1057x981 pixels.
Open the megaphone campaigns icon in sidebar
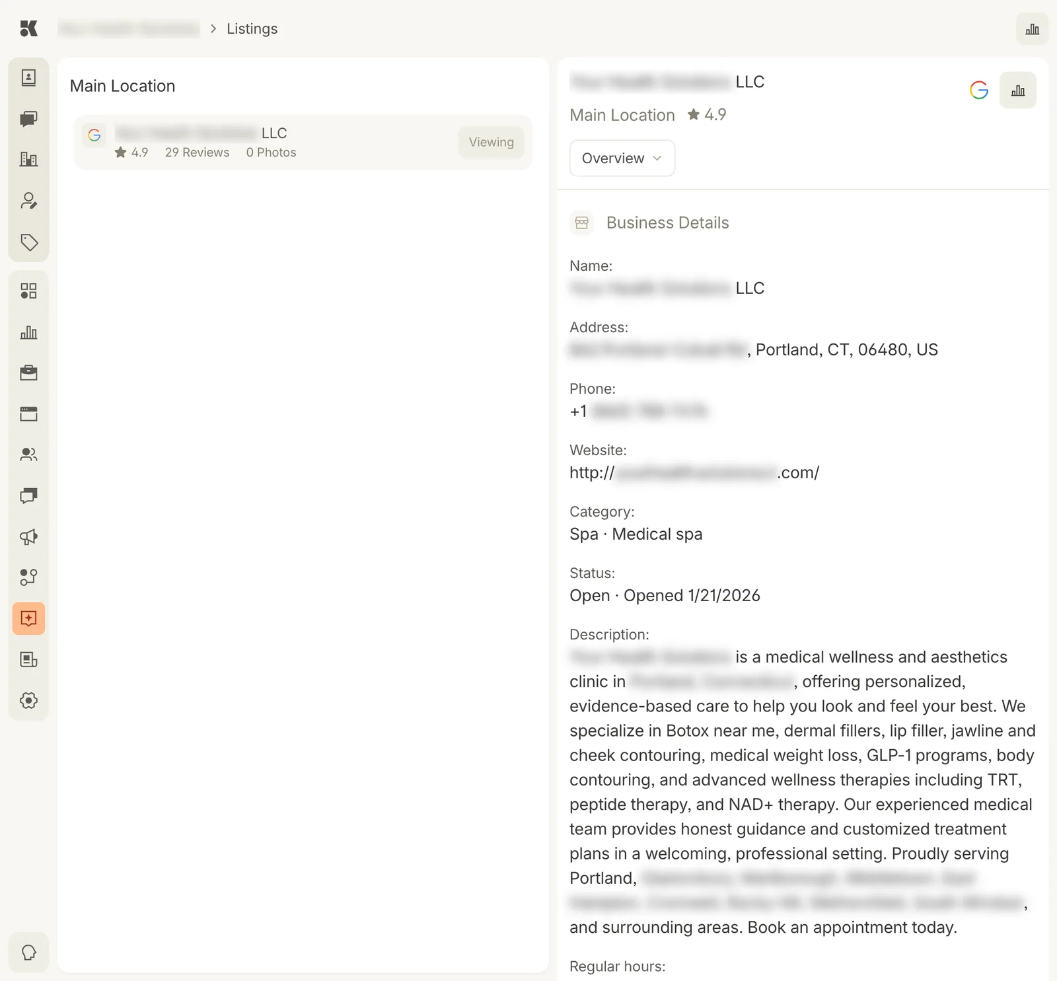pyautogui.click(x=28, y=536)
